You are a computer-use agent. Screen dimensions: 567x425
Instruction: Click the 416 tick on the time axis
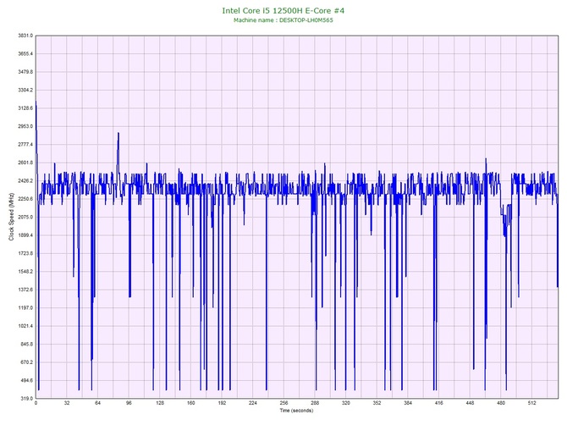pyautogui.click(x=439, y=403)
